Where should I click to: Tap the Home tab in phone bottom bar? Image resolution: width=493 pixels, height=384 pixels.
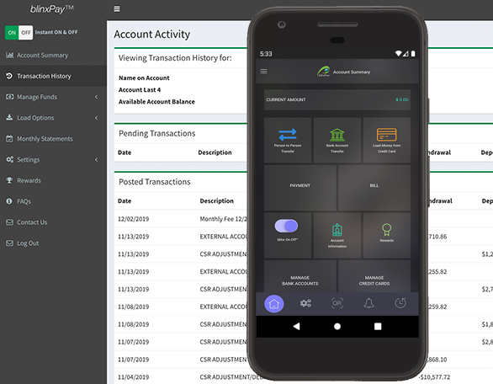point(274,304)
